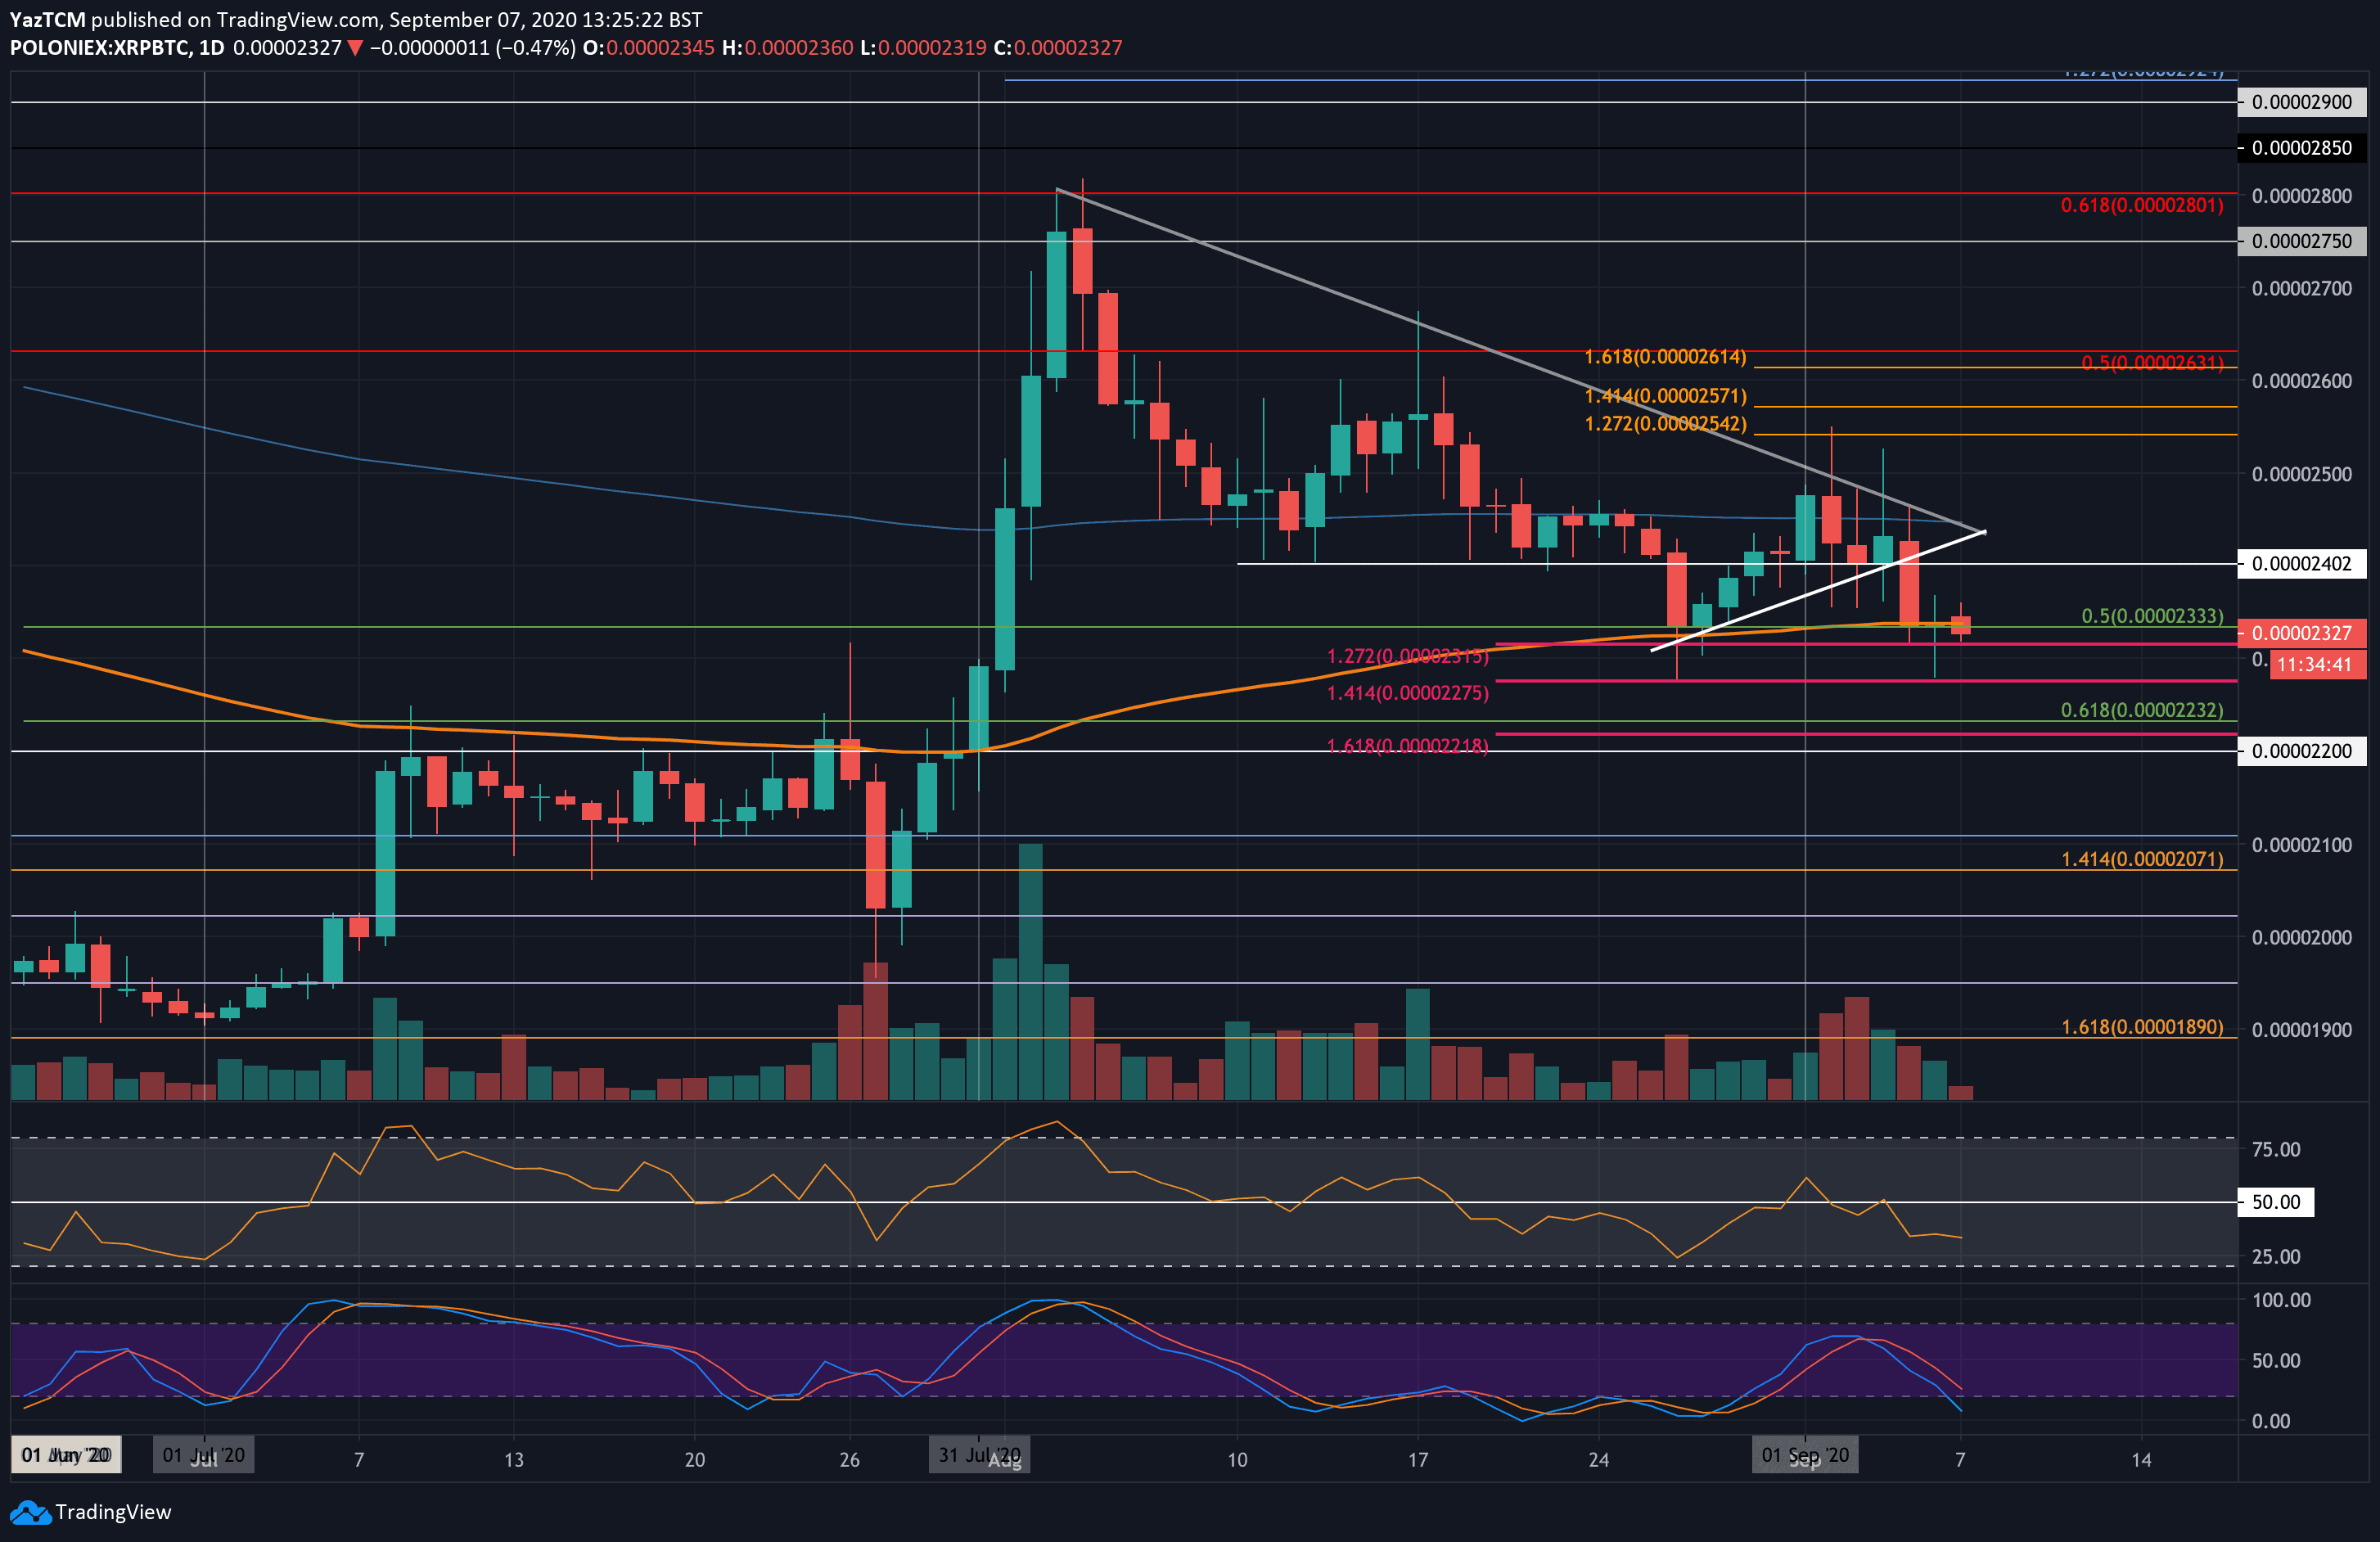Click the 1.618(0.00002218) pink label
2380x1542 pixels.
coord(1408,746)
